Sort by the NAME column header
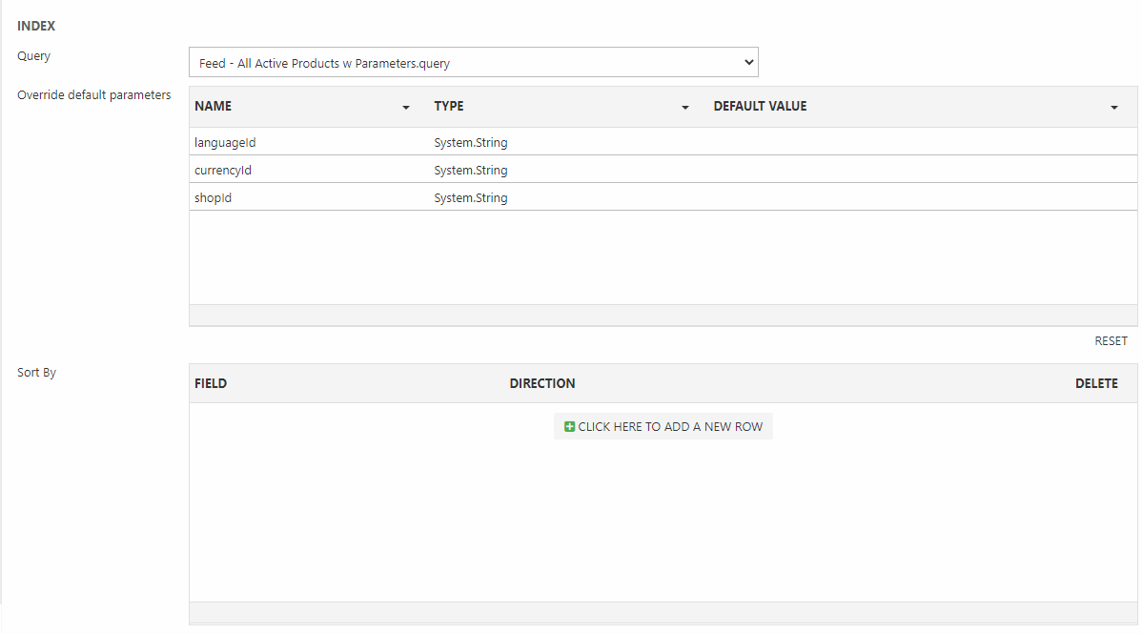 (214, 107)
